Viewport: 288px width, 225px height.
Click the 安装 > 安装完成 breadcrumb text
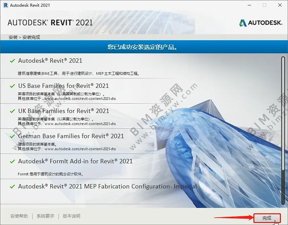[x=24, y=37]
